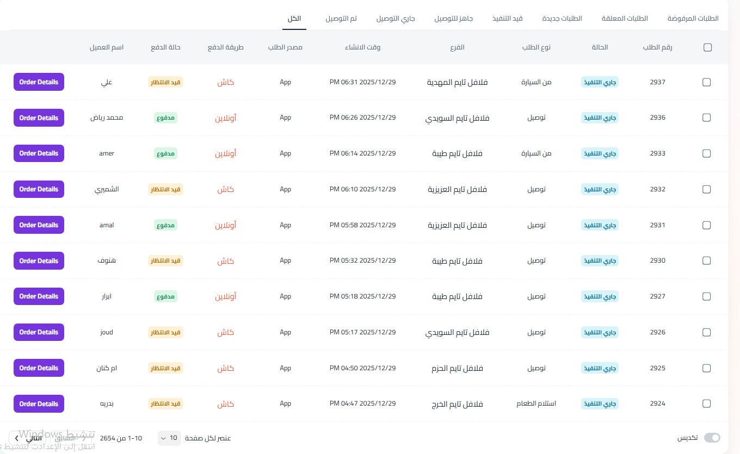The width and height of the screenshot is (740, 454).
Task: Sort by the وقت الانشاء column header
Action: click(x=362, y=47)
